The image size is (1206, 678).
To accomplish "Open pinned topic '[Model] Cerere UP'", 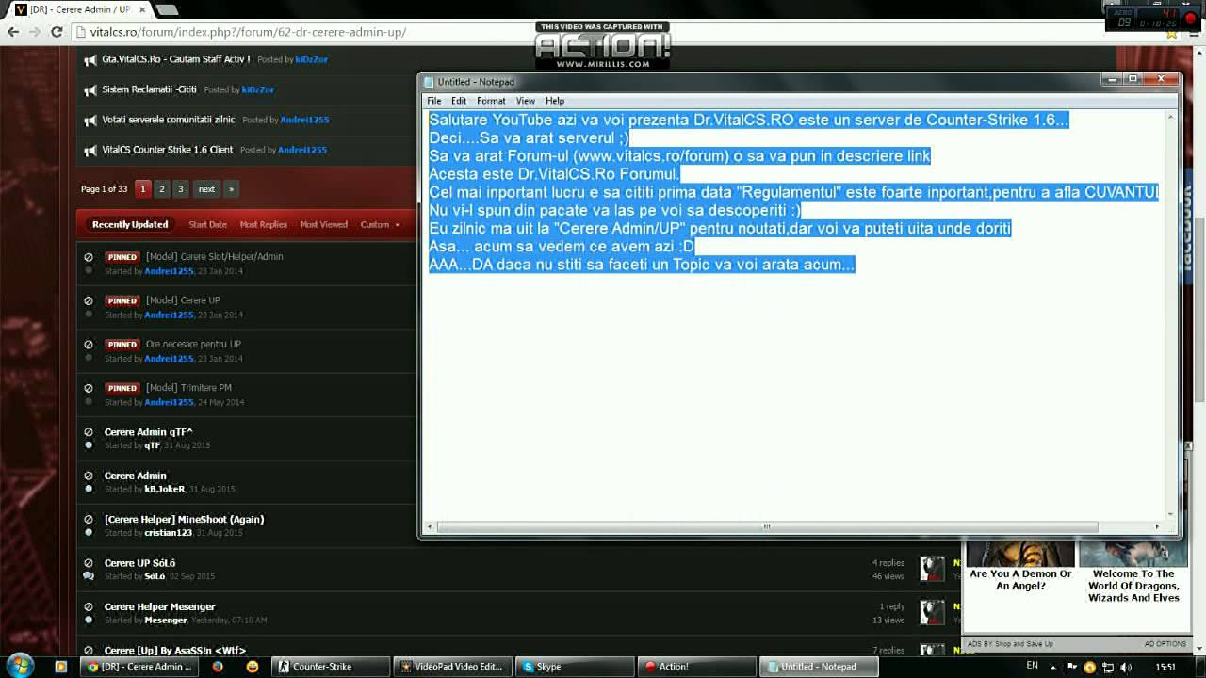I will click(x=183, y=300).
